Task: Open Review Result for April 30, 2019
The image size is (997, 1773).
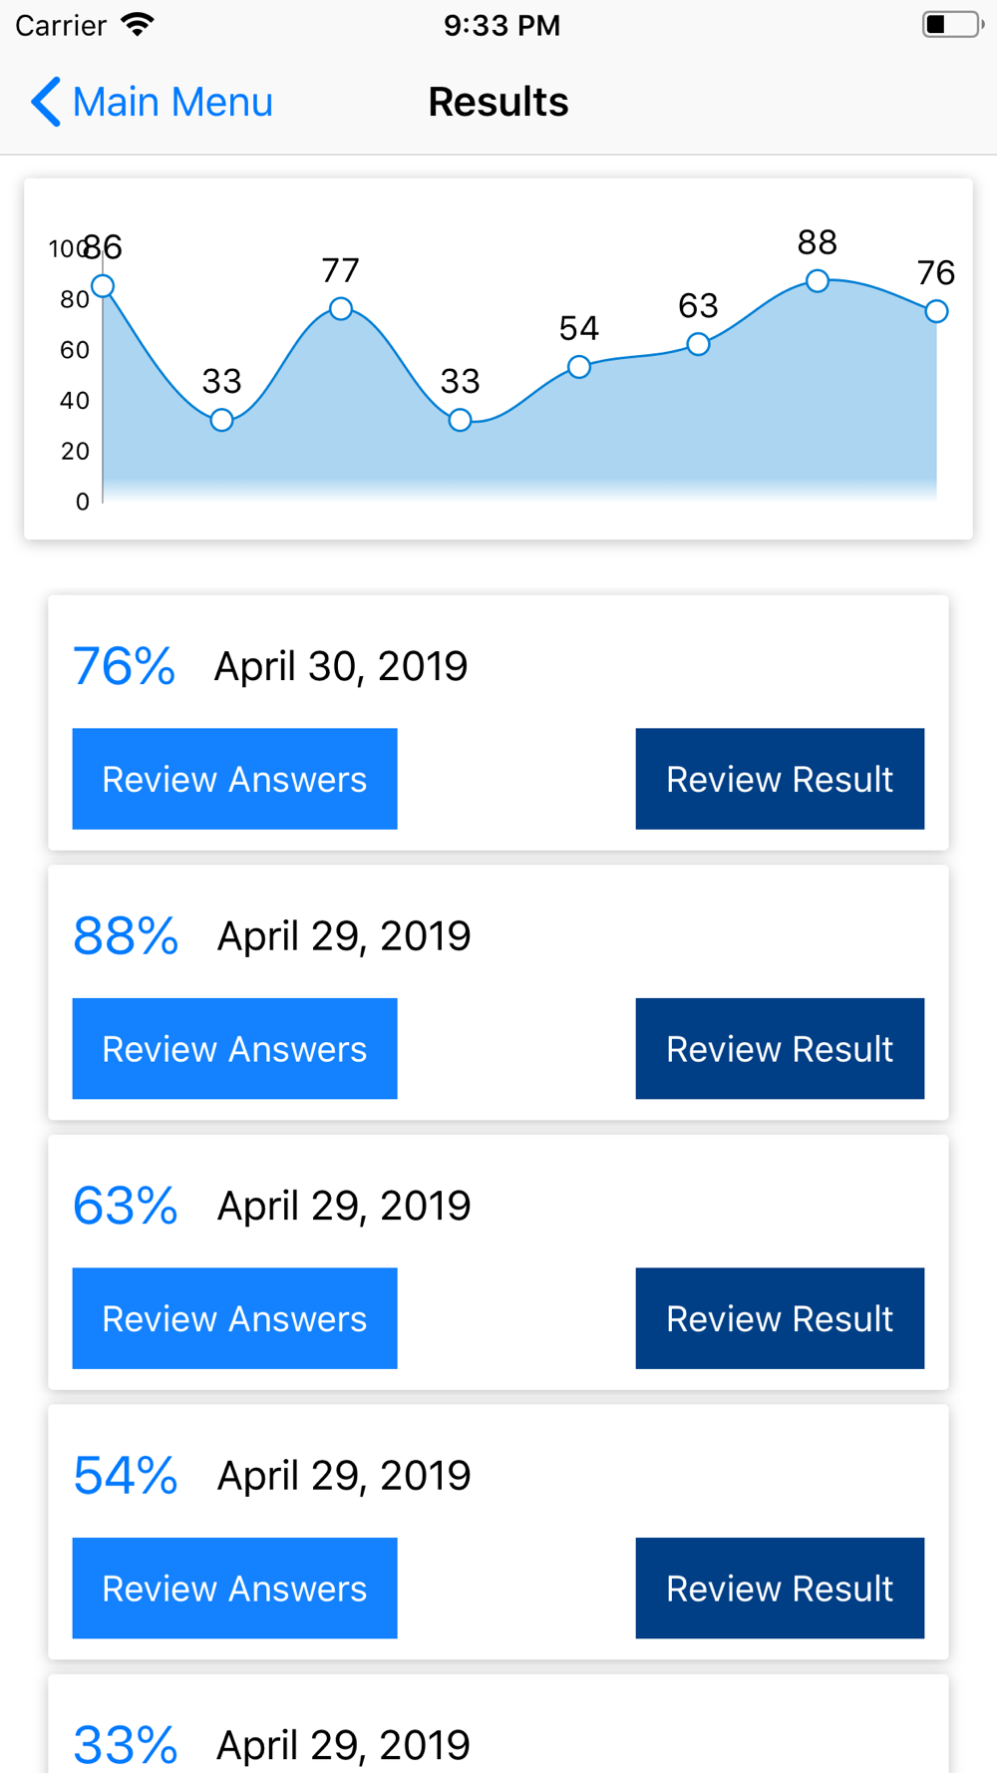Action: coord(780,779)
